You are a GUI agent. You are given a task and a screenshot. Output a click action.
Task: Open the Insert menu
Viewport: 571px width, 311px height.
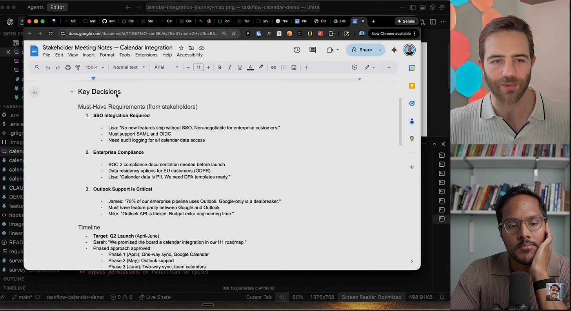point(89,55)
